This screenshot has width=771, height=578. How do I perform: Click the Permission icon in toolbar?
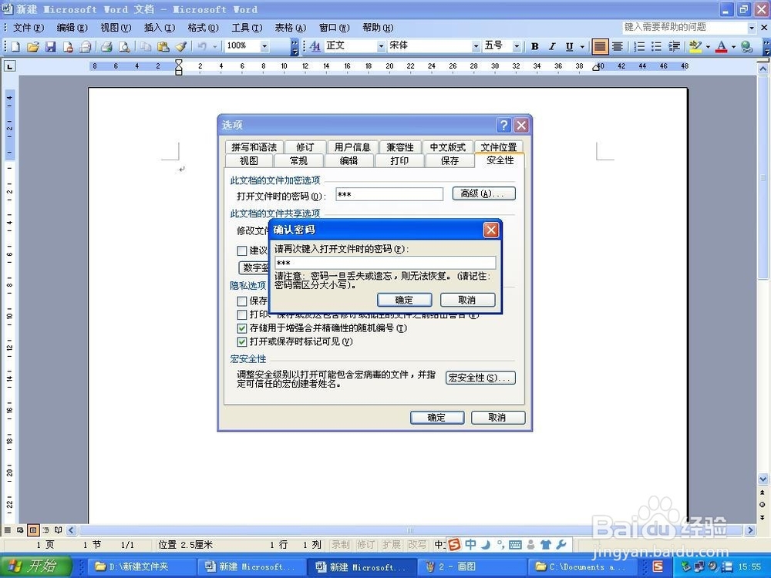click(68, 47)
